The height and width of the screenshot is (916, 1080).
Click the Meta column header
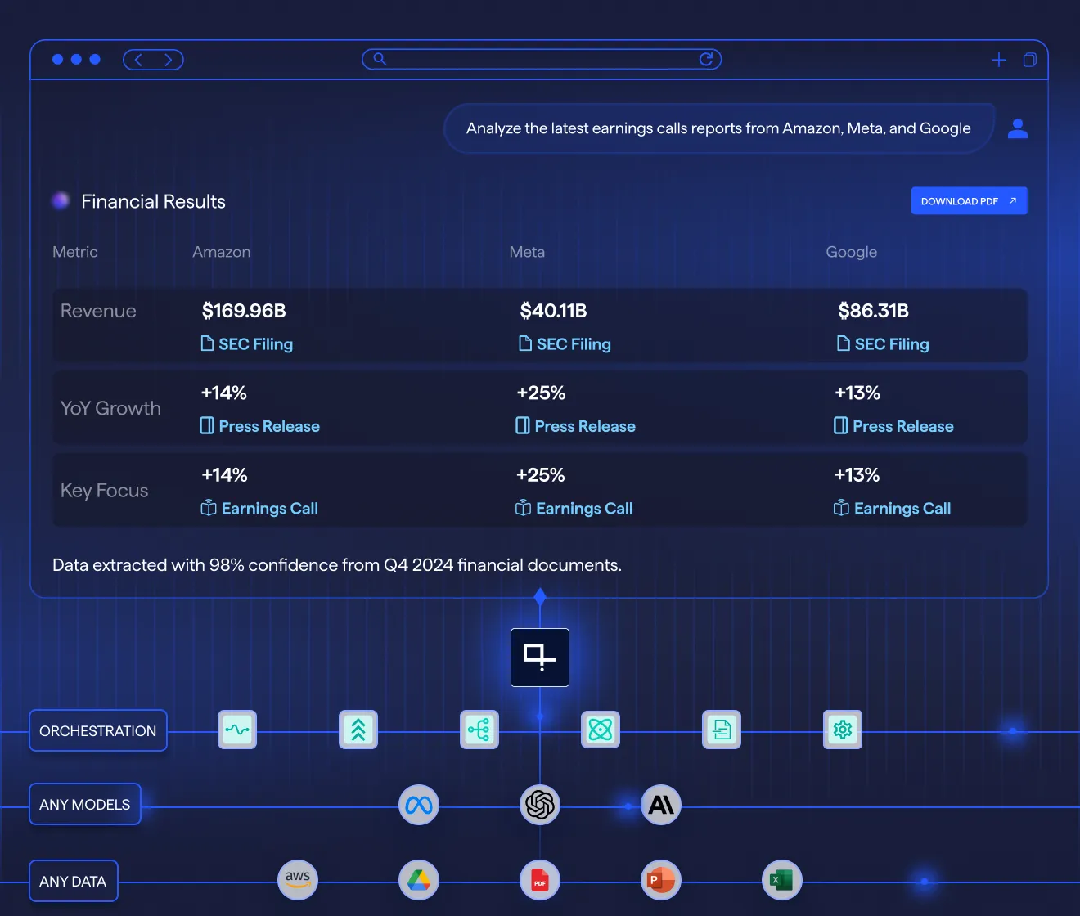tap(527, 252)
